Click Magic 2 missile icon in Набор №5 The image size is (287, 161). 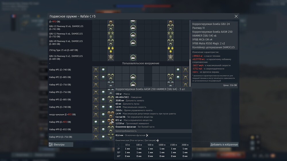point(96,100)
